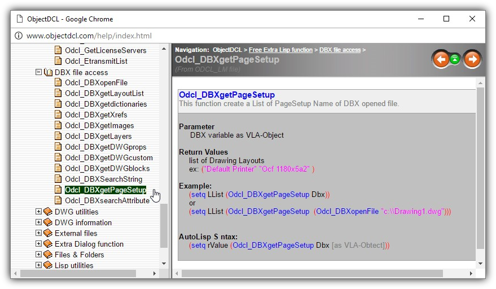Viewport: 496px width, 289px height.
Task: Click page icon next to Odcl_DBXgetDWGcustom
Action: coord(58,157)
